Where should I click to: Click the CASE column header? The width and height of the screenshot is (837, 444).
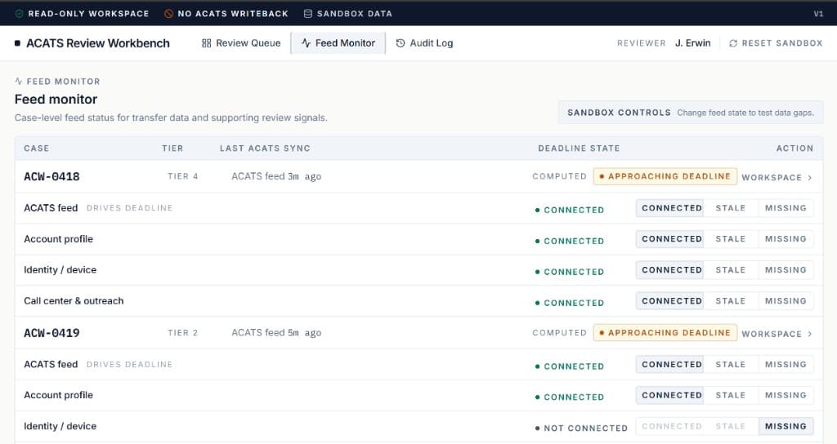click(x=36, y=149)
